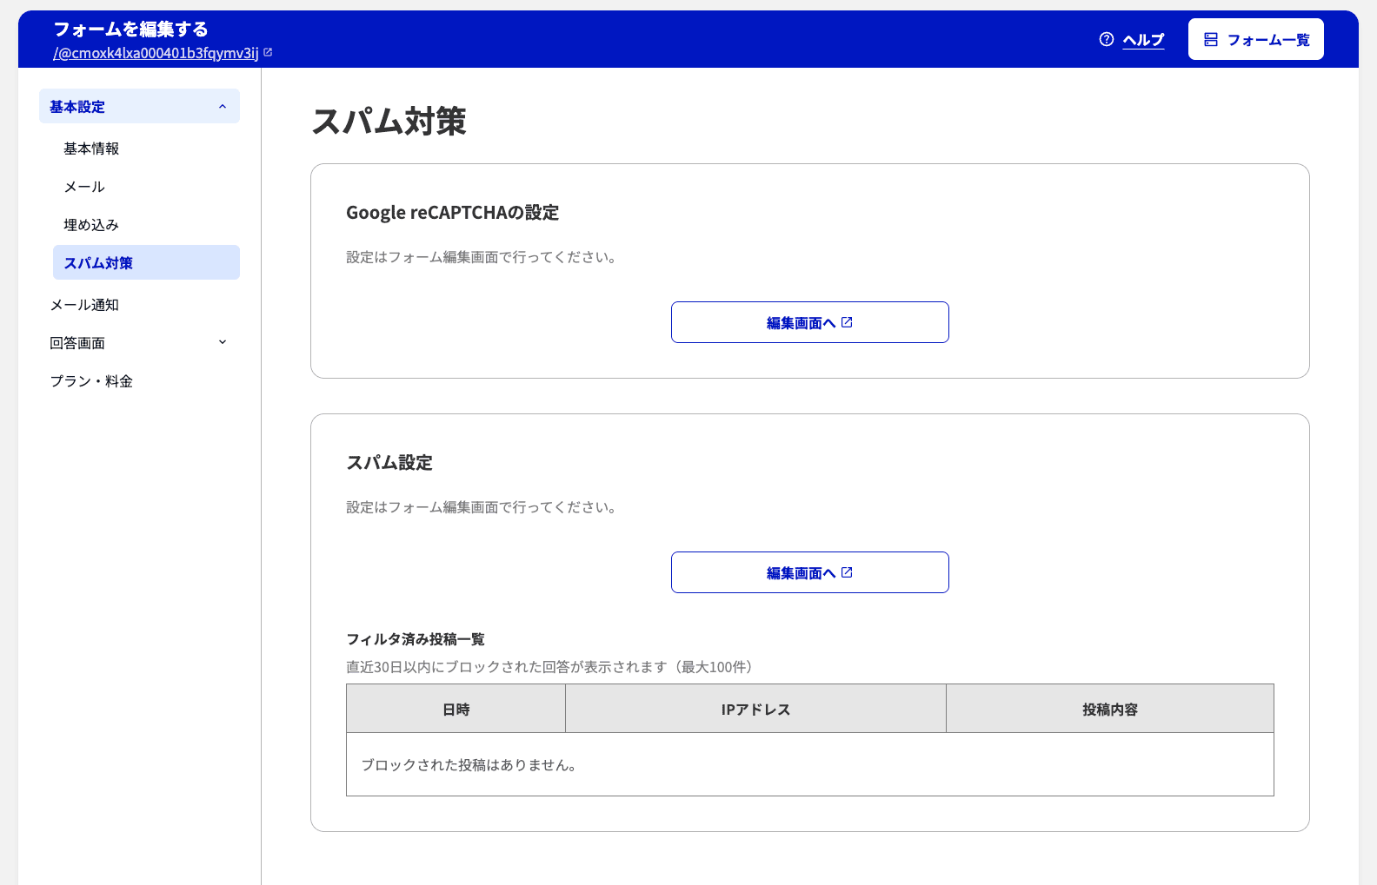Collapse the 基本設定 chevron
This screenshot has height=885, width=1377.
click(223, 106)
